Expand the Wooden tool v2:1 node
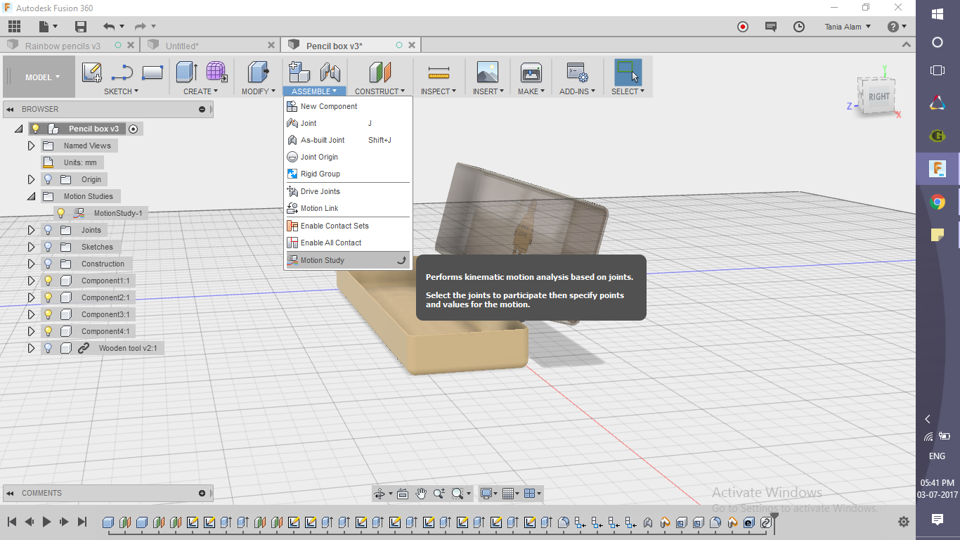 pos(31,348)
